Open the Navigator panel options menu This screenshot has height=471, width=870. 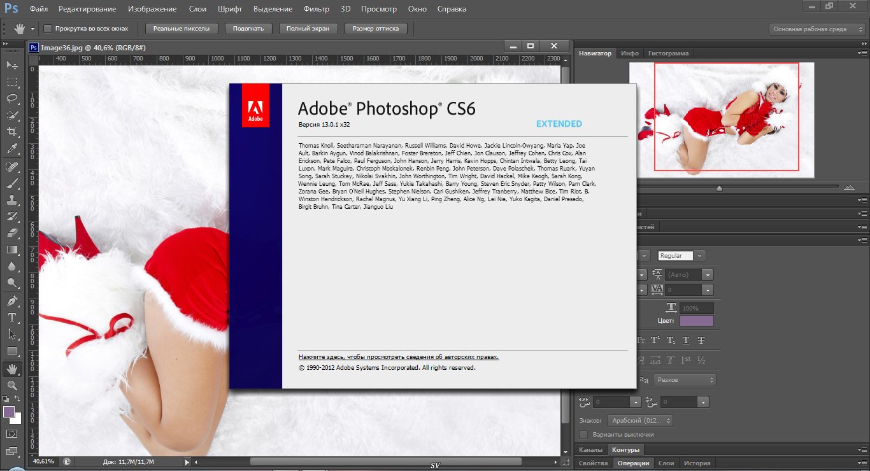(x=861, y=53)
